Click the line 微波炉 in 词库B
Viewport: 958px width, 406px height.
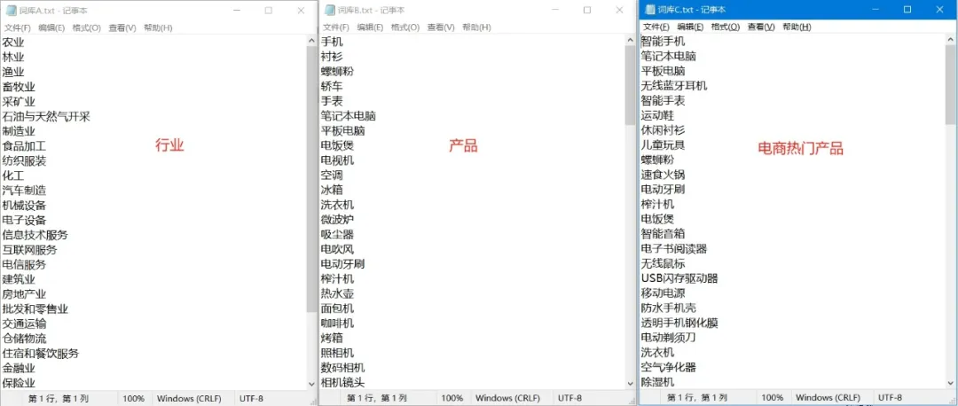point(338,220)
